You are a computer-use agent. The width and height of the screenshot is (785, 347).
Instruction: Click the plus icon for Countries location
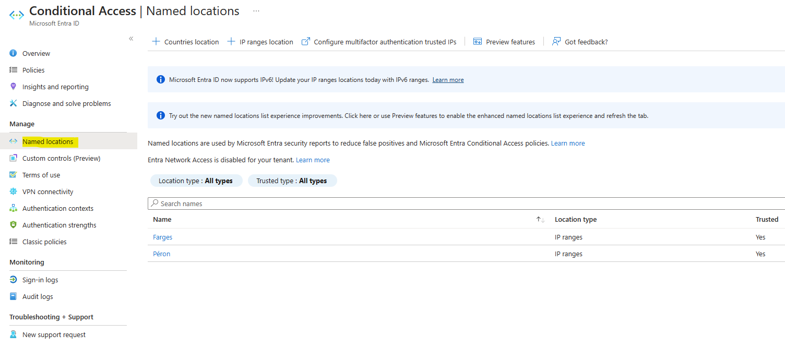coord(156,42)
